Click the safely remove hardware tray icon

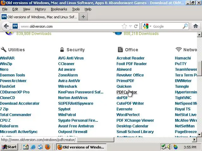pos(164,147)
